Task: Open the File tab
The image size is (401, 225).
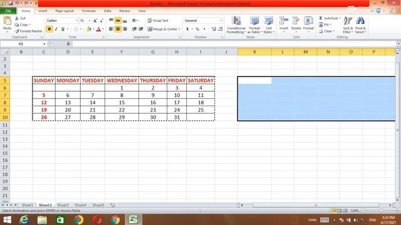Action: tap(8, 11)
